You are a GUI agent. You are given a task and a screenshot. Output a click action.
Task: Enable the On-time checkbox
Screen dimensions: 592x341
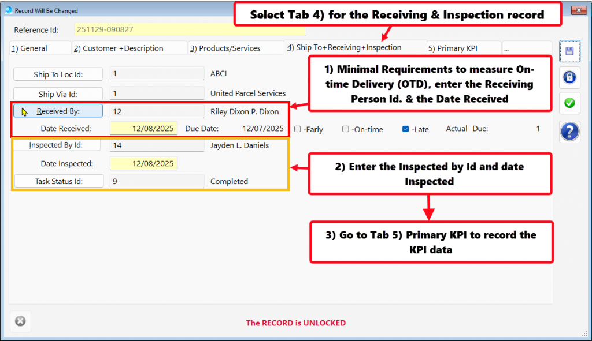[346, 129]
